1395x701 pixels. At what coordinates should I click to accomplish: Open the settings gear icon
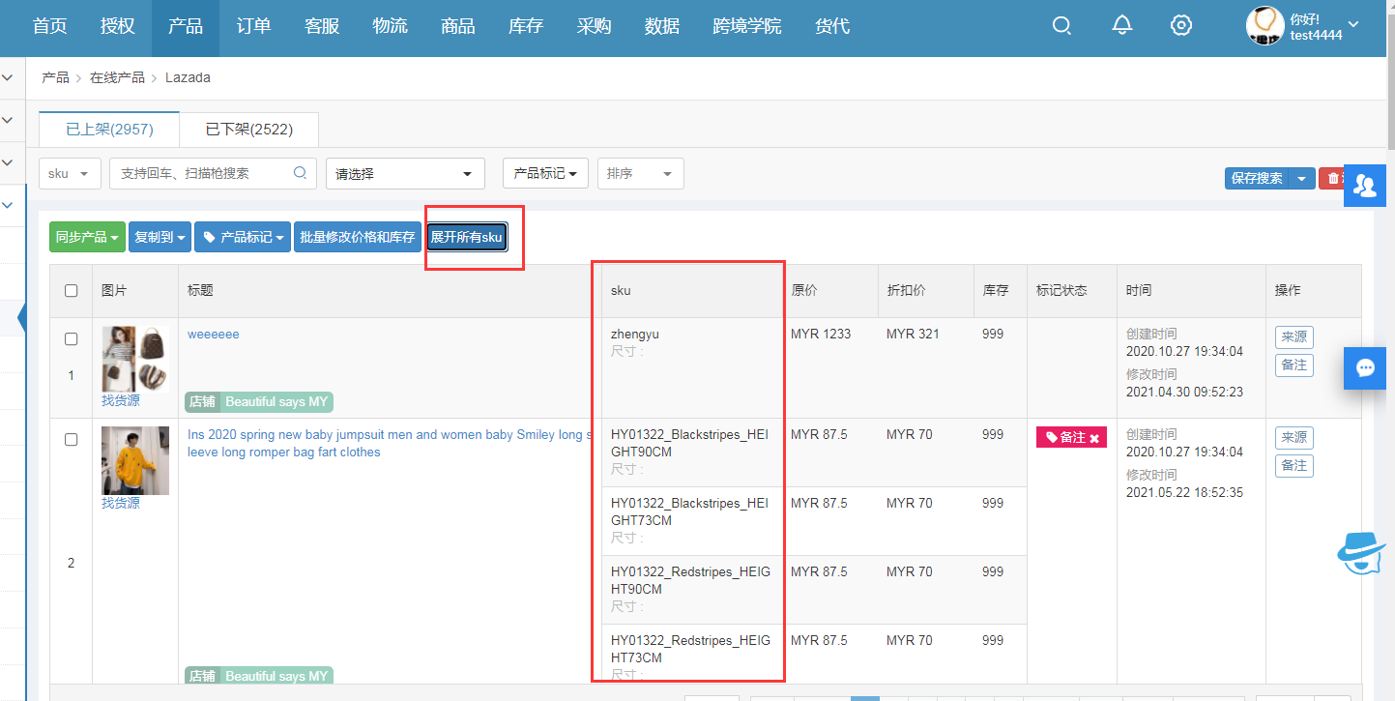(1180, 26)
